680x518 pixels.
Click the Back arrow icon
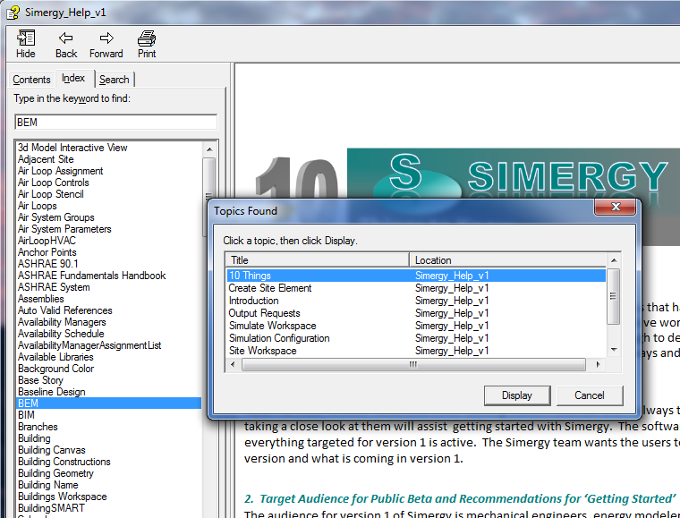click(x=66, y=38)
